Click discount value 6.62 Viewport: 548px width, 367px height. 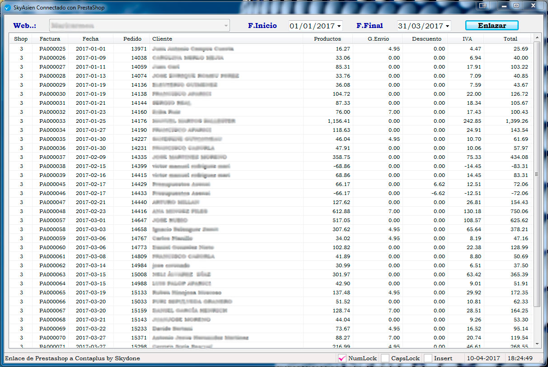click(439, 184)
